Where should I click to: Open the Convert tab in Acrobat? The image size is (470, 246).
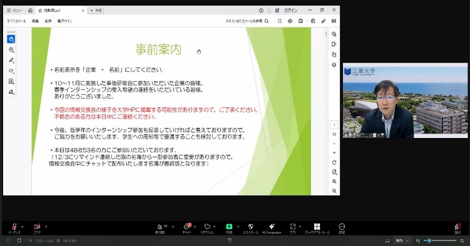pos(48,21)
